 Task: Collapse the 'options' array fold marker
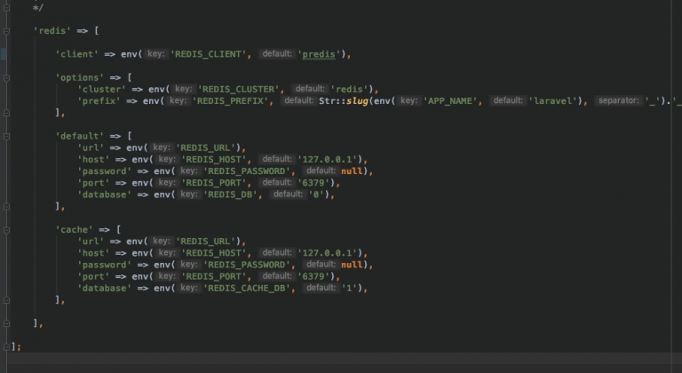point(6,78)
